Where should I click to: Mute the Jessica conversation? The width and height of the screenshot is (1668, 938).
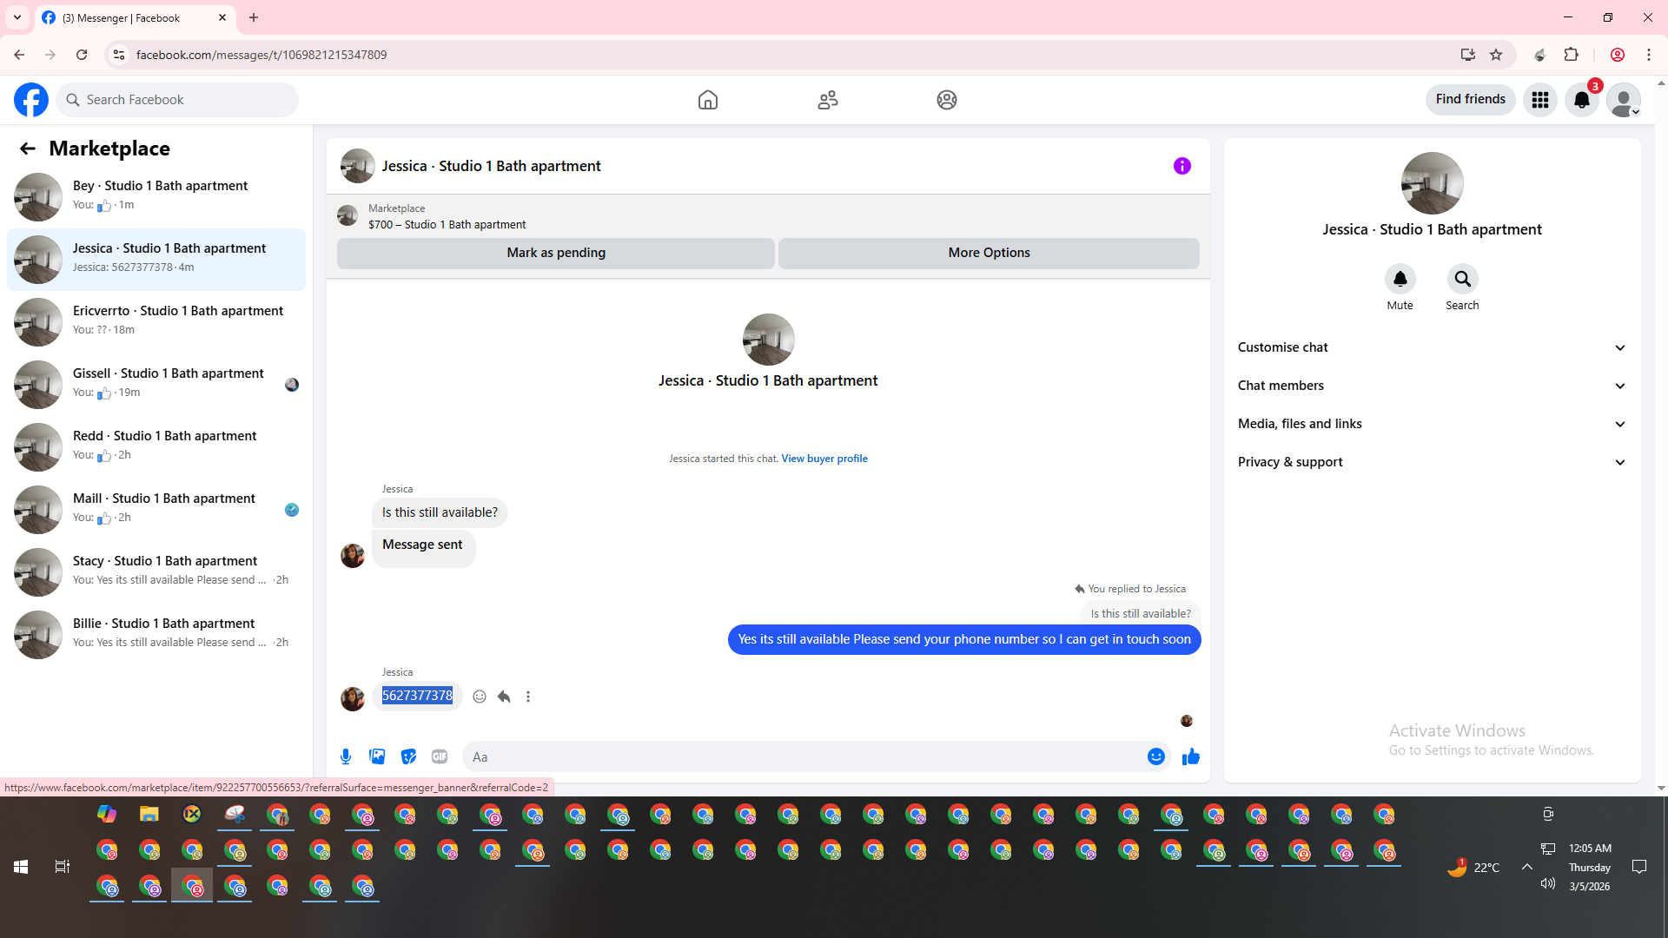1400,279
